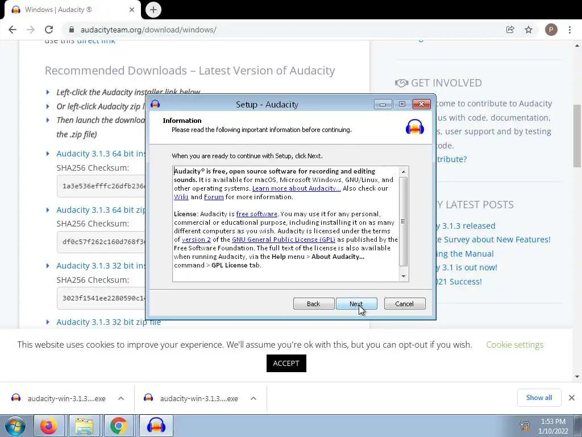The width and height of the screenshot is (582, 437).
Task: Click Next in the Audacity Setup dialog
Action: tap(356, 304)
